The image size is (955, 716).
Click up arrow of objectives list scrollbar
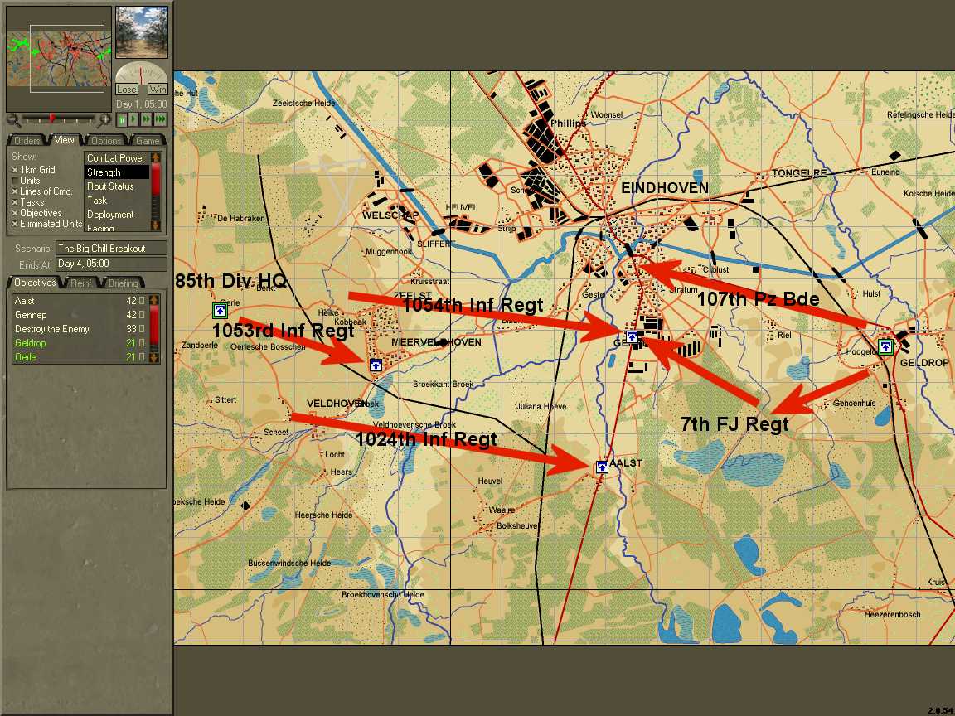pos(154,299)
